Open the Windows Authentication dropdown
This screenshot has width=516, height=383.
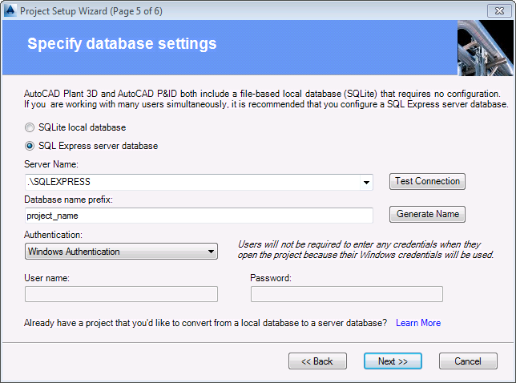tap(121, 252)
